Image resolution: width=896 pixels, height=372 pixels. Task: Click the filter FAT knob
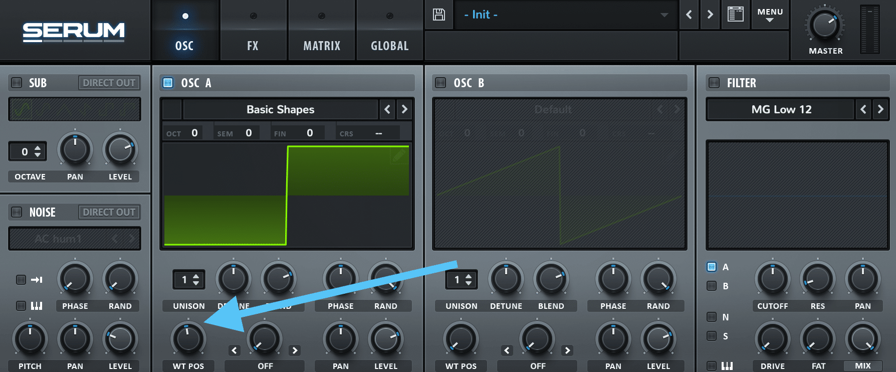(x=817, y=339)
